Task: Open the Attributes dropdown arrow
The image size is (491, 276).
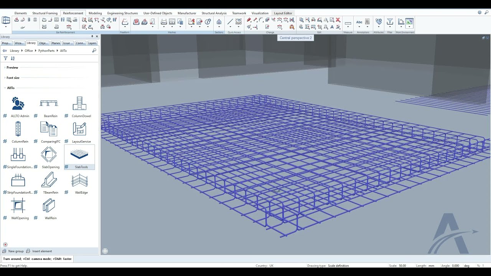Action: 379,27
